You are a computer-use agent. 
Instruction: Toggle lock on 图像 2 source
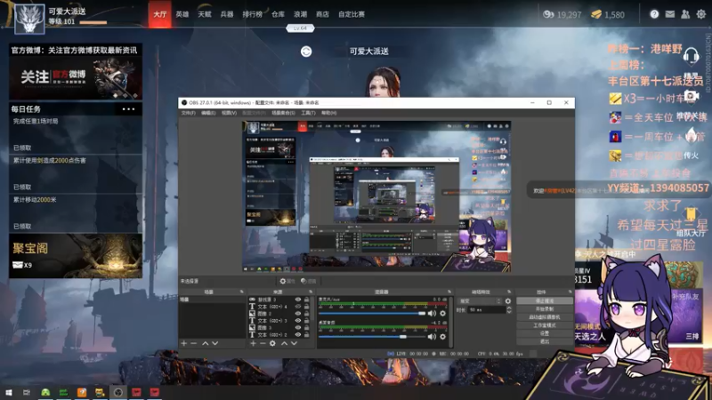tap(307, 314)
